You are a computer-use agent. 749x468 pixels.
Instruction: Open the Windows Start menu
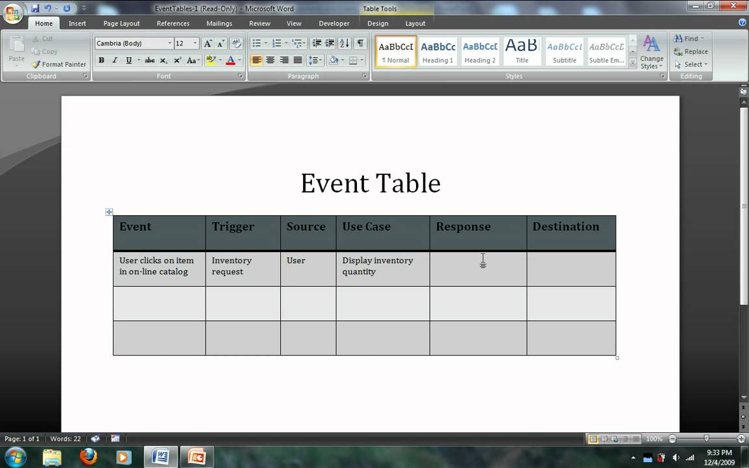click(x=16, y=457)
